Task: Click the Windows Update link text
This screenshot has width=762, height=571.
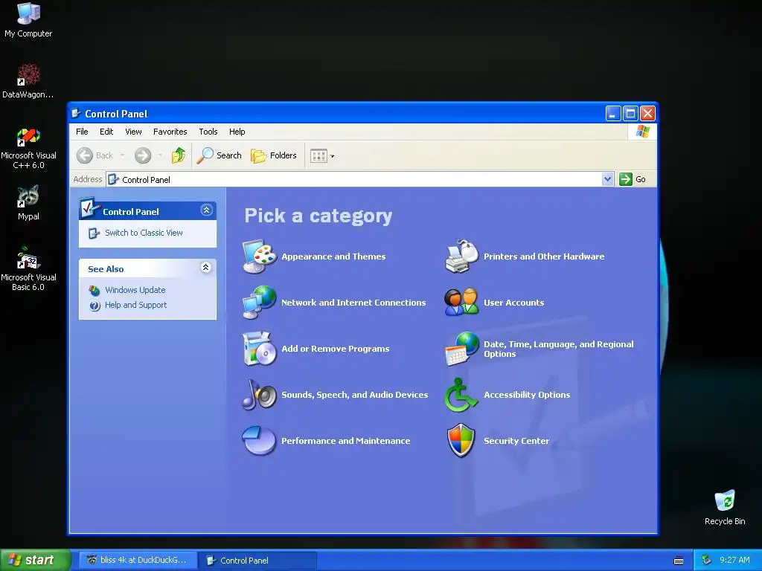Action: click(135, 290)
